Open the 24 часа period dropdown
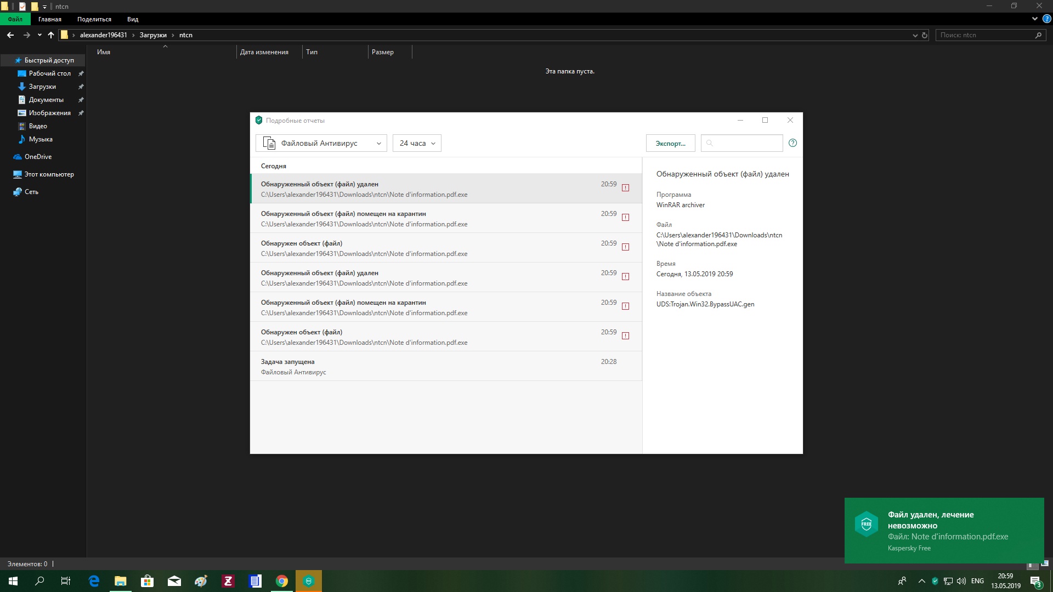The image size is (1053, 592). tap(417, 143)
